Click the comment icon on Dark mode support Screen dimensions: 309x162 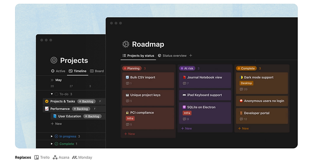(241, 89)
